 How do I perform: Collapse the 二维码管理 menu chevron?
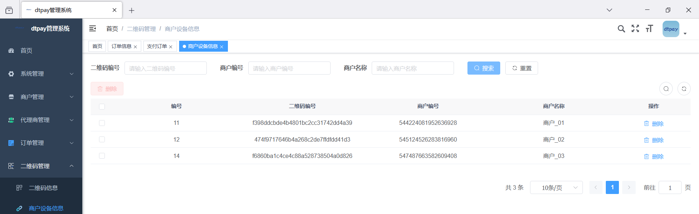point(72,166)
